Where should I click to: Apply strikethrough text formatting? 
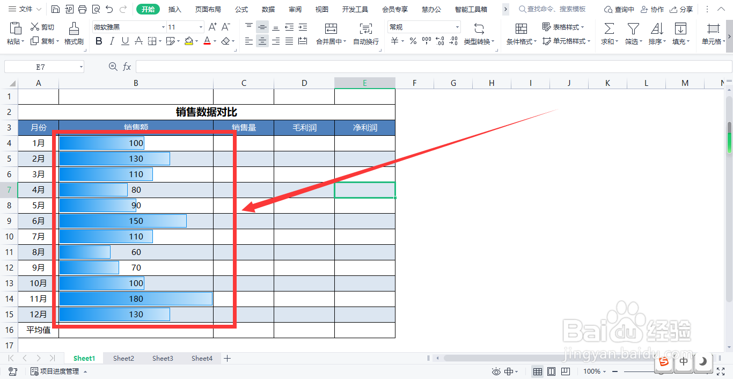tap(138, 41)
